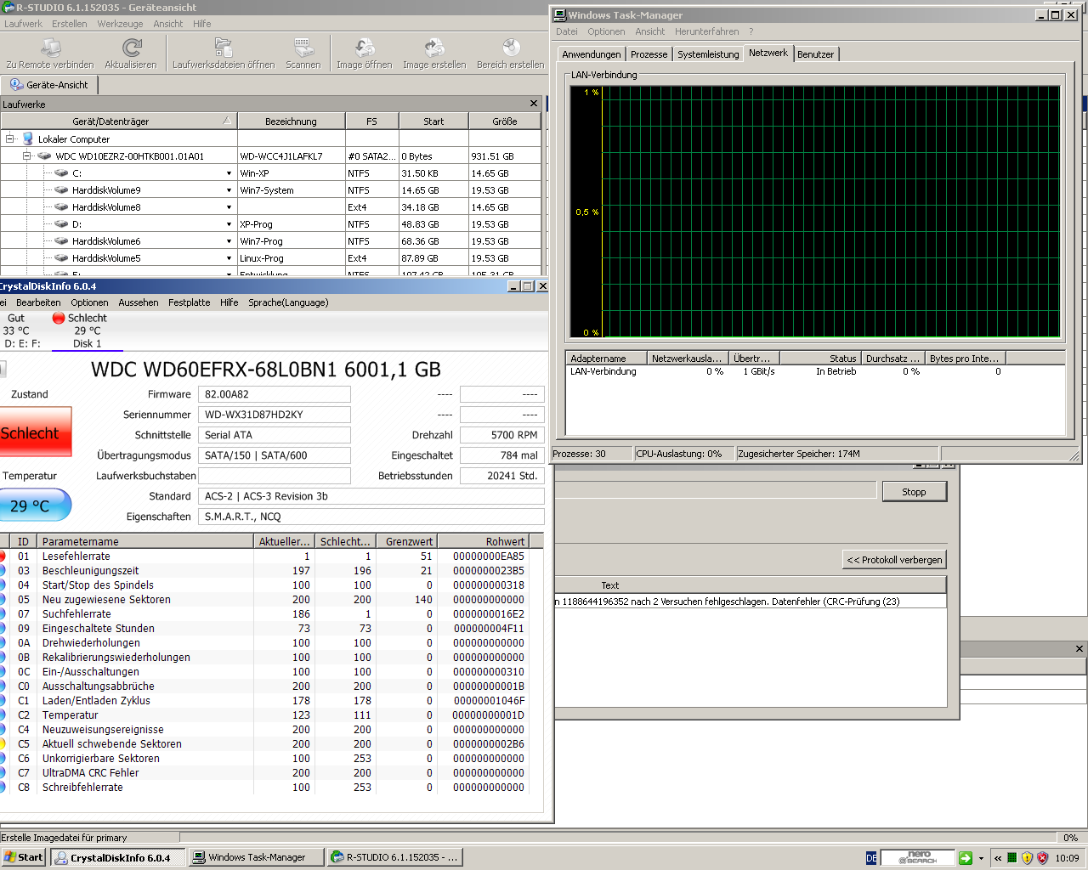
Task: Open the dropdown arrow on HarddiskVolume6 row
Action: click(229, 241)
